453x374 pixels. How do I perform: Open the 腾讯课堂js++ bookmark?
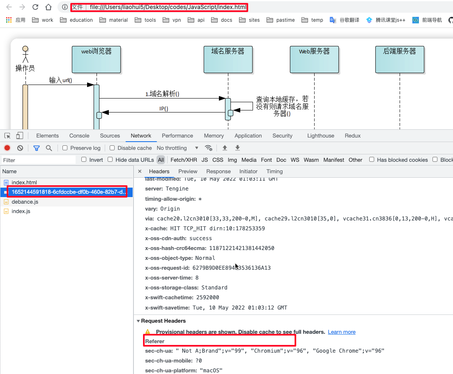pyautogui.click(x=386, y=20)
